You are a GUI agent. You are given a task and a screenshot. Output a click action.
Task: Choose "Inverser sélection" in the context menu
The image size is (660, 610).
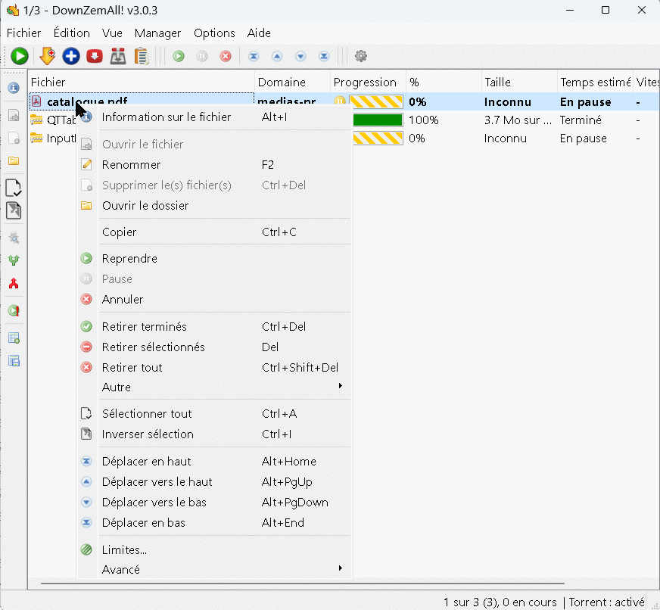tap(215, 434)
